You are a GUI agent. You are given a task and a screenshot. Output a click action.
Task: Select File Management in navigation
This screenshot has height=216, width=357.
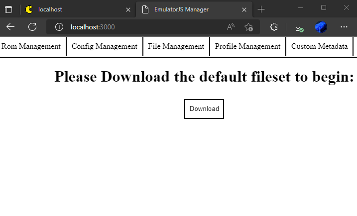pos(176,46)
